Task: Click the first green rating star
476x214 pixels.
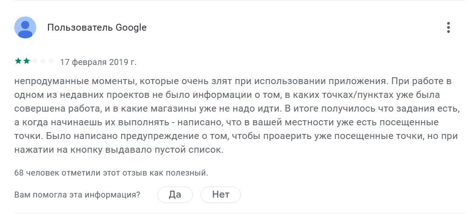Action: (18, 61)
